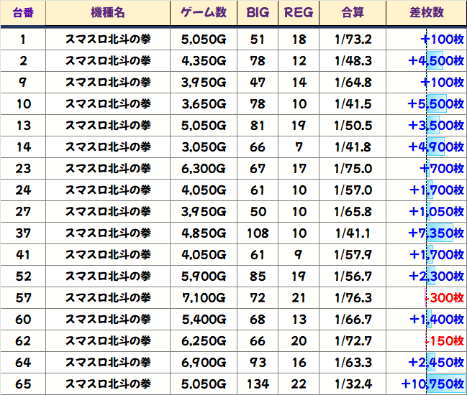Click the BIG count 134 cell
Image resolution: width=467 pixels, height=395 pixels.
258,384
